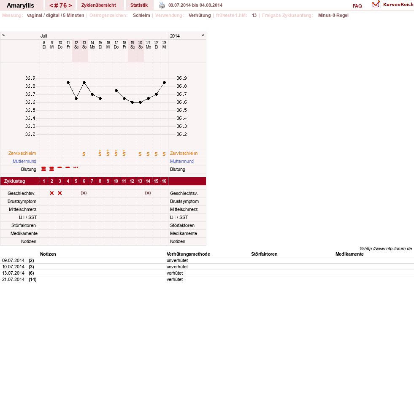
Task: Click cycle day 7 in the Zyklustag bar
Action: [x=92, y=181]
